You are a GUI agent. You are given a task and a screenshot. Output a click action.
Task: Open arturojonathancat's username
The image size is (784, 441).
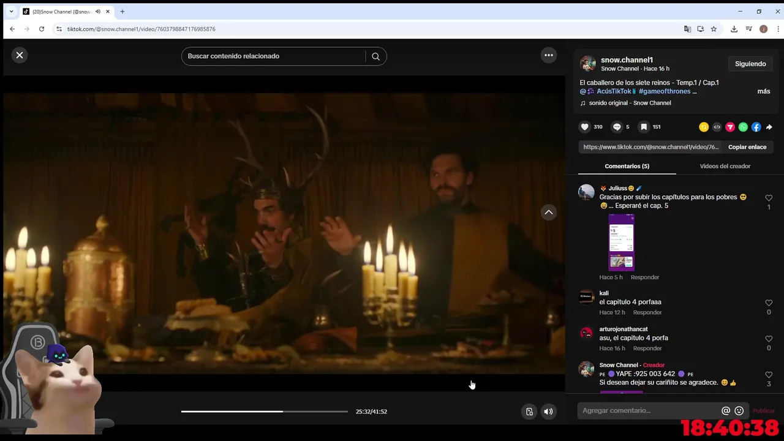(624, 329)
